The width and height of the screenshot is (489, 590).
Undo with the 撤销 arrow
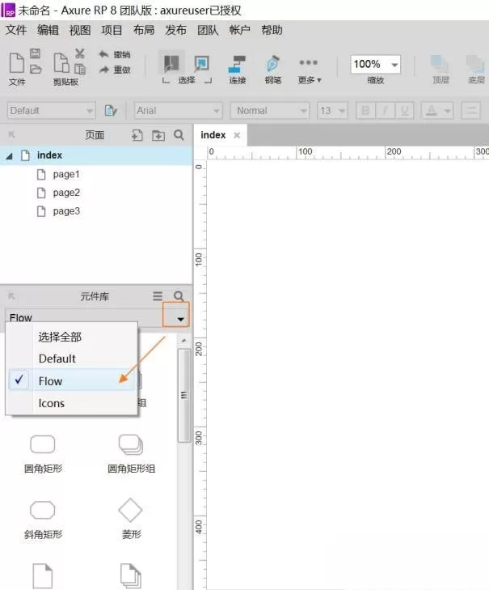point(114,54)
